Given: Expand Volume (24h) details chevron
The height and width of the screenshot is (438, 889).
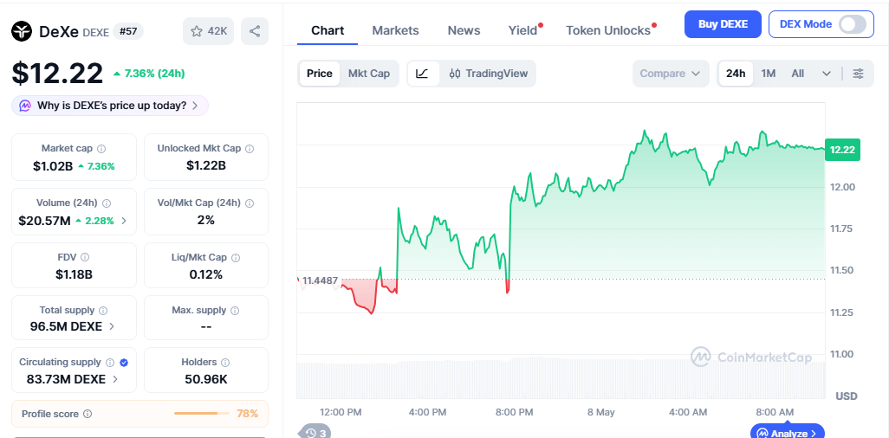Looking at the screenshot, I should (x=124, y=221).
